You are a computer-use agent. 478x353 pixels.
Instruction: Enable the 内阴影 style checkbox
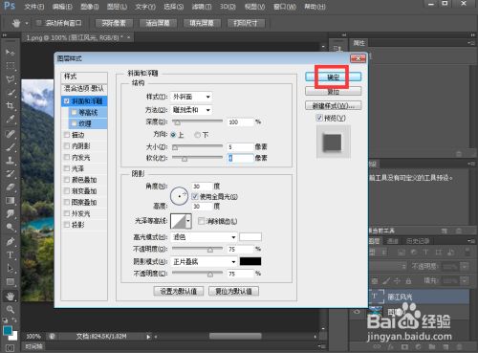click(67, 146)
